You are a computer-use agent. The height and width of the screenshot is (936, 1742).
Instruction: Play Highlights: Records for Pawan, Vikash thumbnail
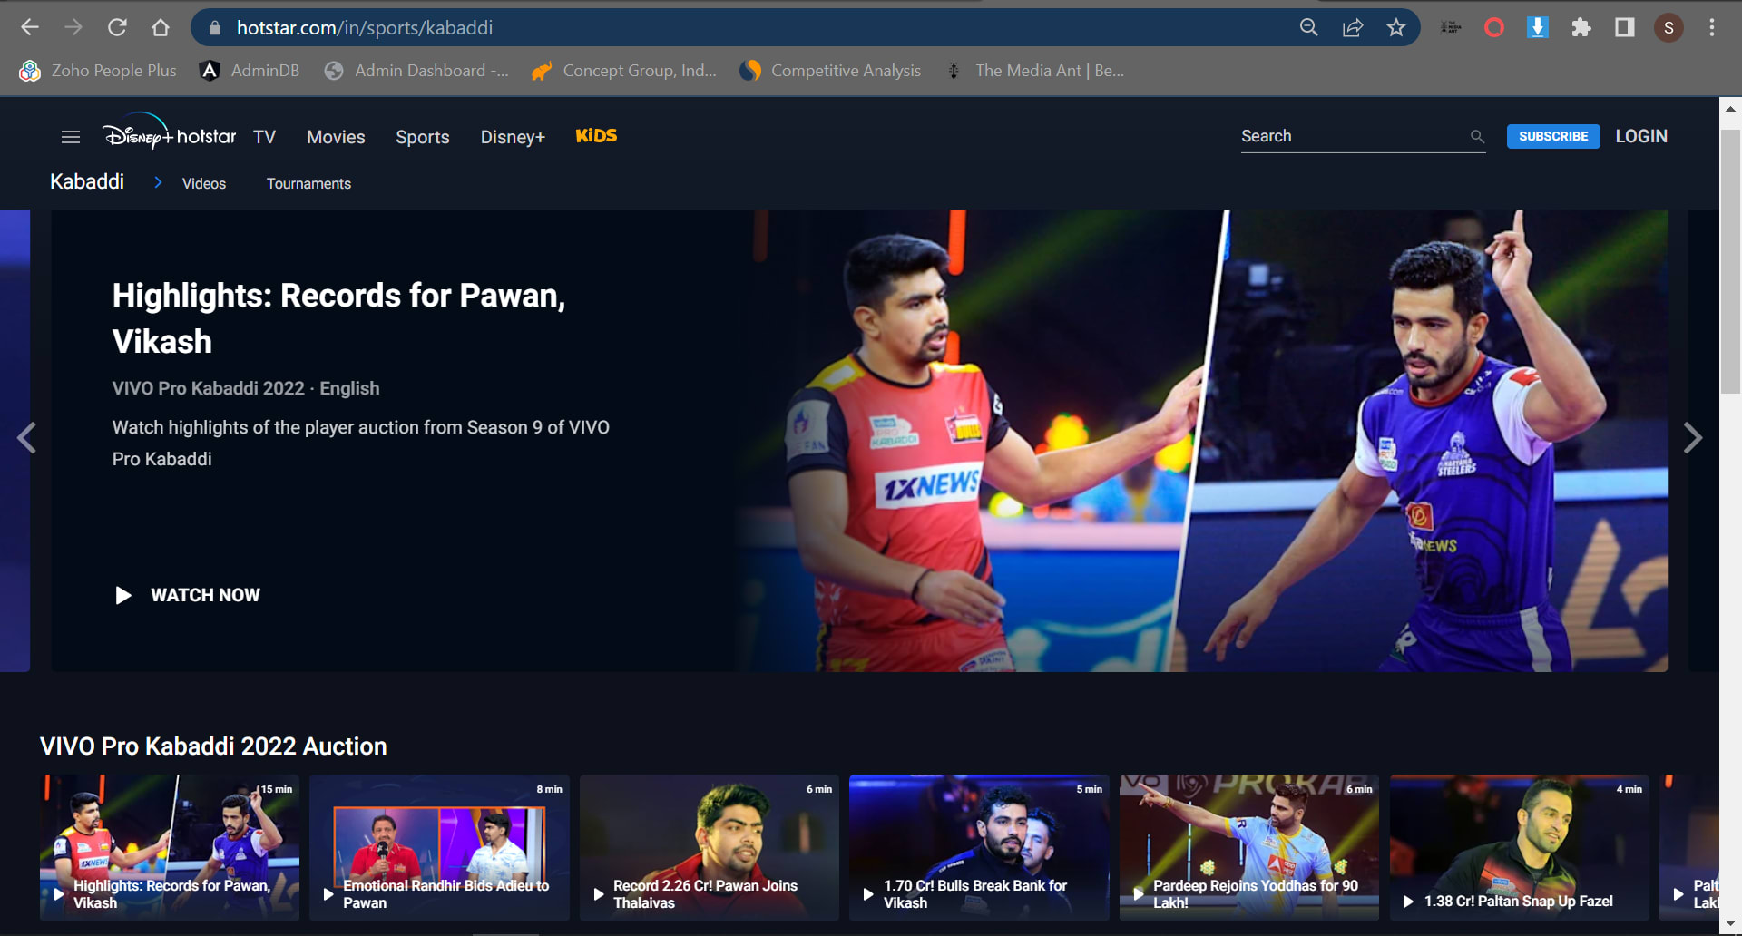[x=170, y=847]
